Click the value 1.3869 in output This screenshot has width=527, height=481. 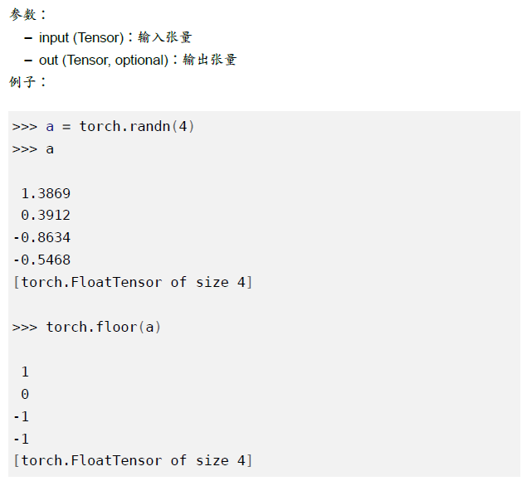click(x=46, y=193)
